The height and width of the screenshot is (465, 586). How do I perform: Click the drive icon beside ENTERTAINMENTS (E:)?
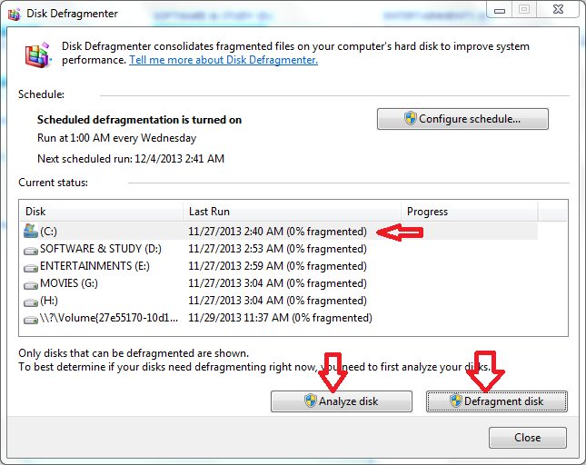pos(31,268)
